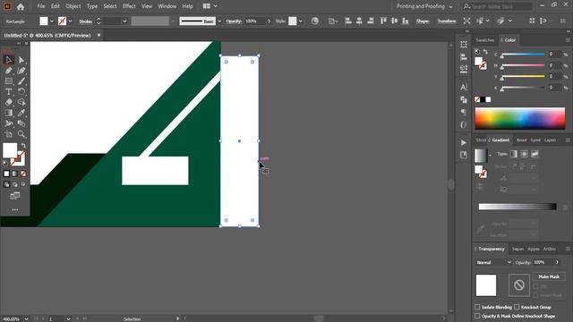Select the Gradient tool in the toolbox
573x322 pixels.
pyautogui.click(x=8, y=113)
